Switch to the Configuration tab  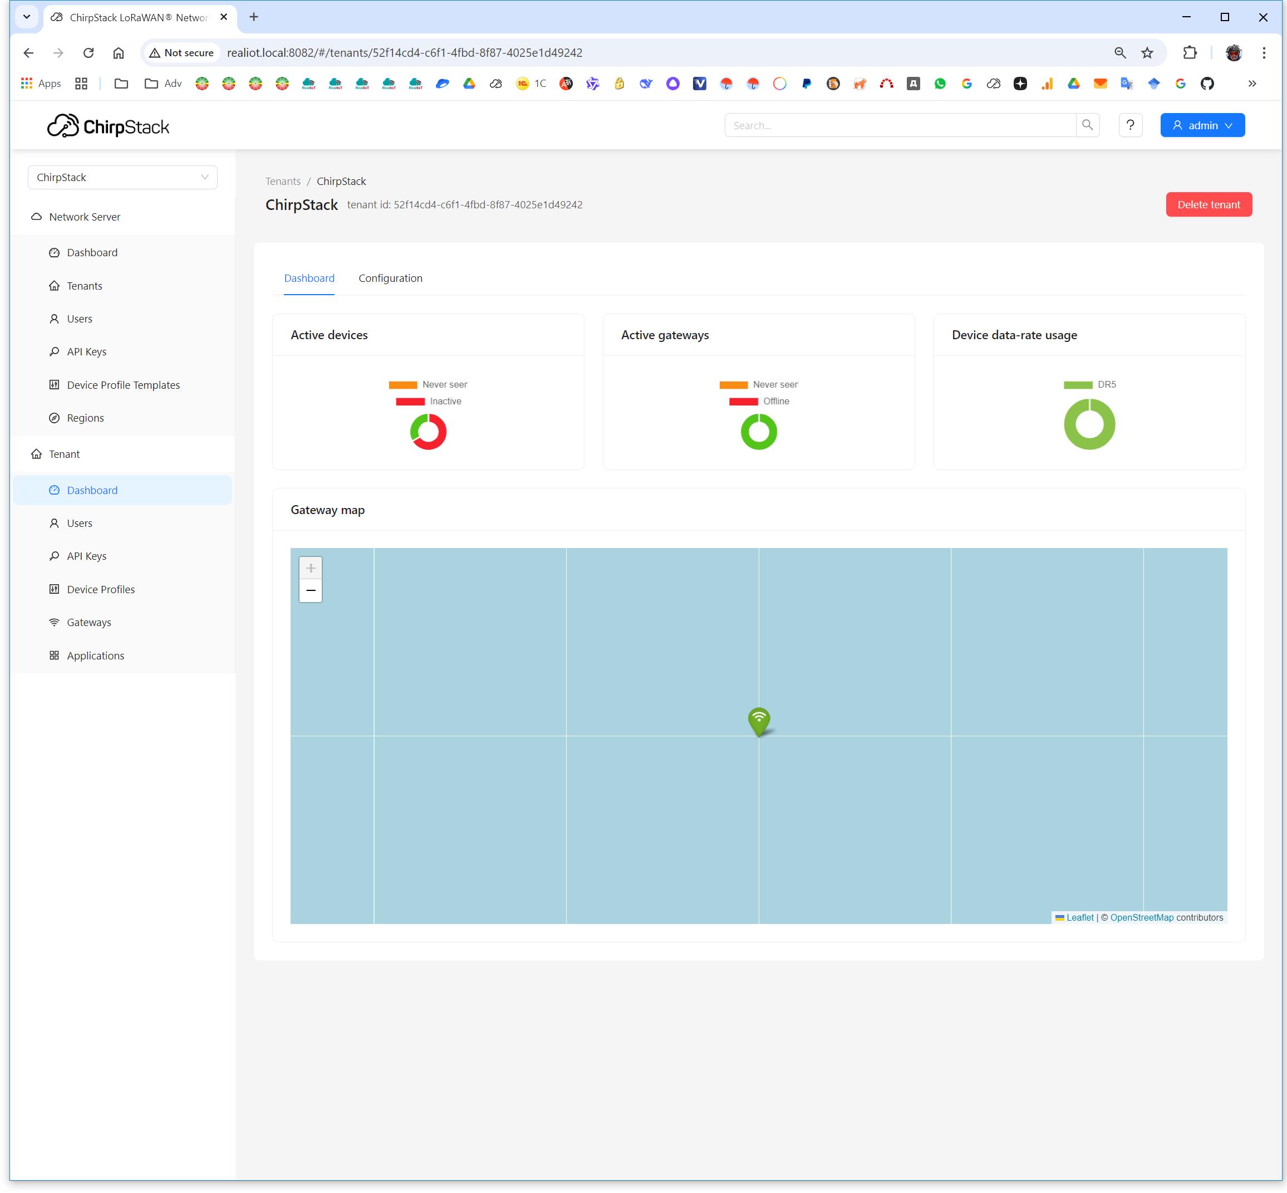390,278
